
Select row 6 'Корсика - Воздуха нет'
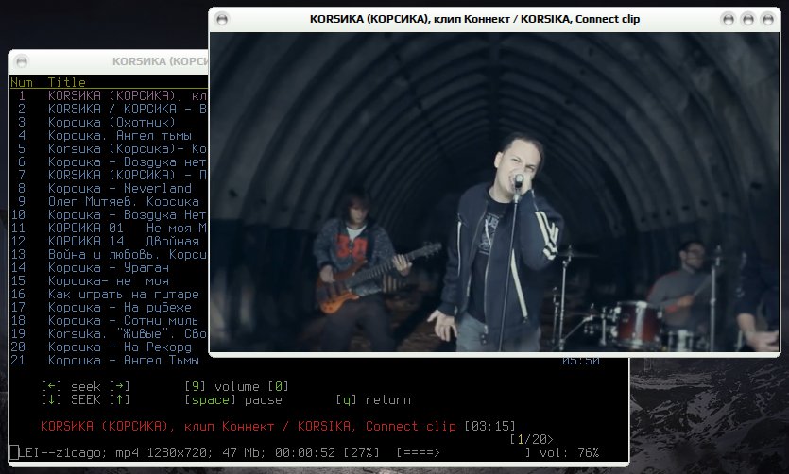coord(109,161)
